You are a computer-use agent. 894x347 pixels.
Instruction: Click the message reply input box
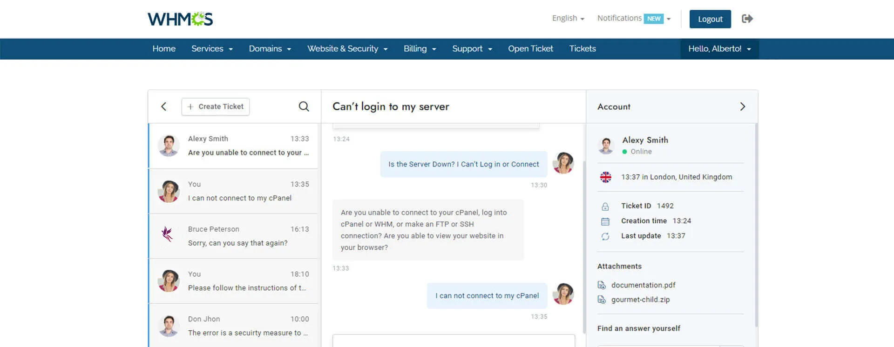pos(454,340)
